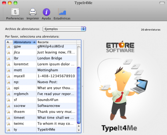Click the blue scrollbar thumb of the list

(79, 95)
